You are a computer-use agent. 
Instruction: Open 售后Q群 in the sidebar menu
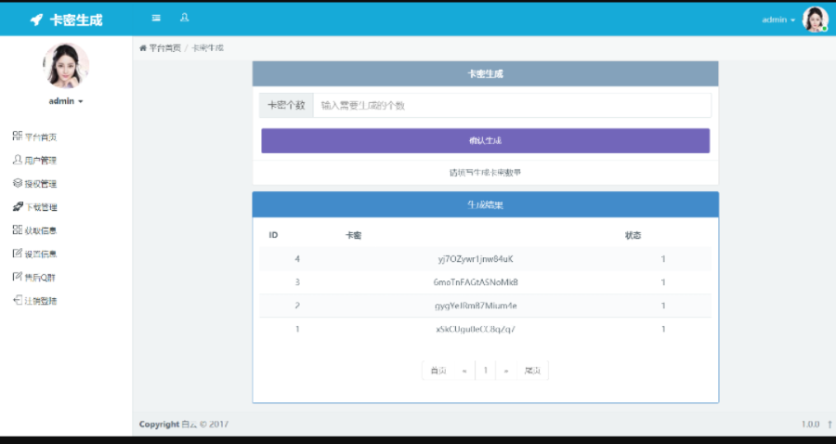[x=40, y=278]
